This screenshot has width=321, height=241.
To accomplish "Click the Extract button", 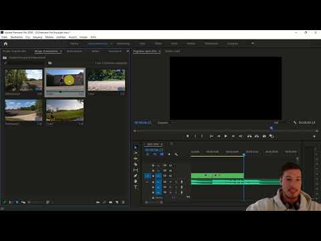I will [257, 136].
